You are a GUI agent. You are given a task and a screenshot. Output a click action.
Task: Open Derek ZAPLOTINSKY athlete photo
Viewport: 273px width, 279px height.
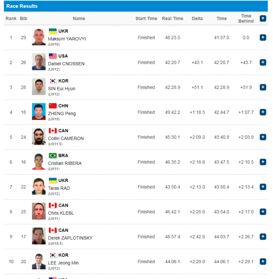coord(39,237)
